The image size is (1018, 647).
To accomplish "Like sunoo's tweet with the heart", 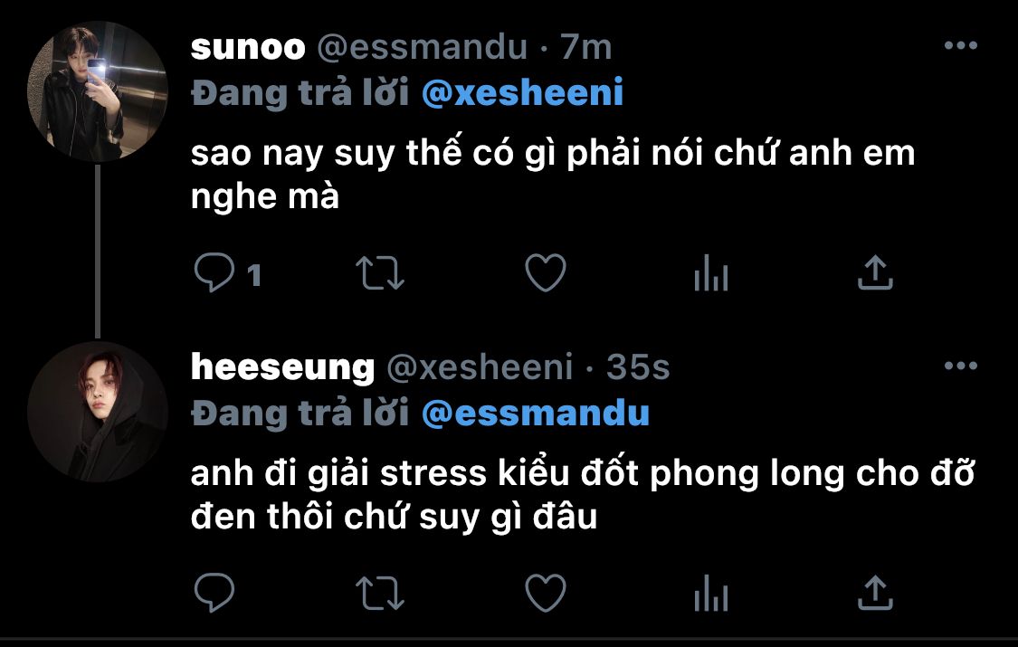I will (x=546, y=272).
